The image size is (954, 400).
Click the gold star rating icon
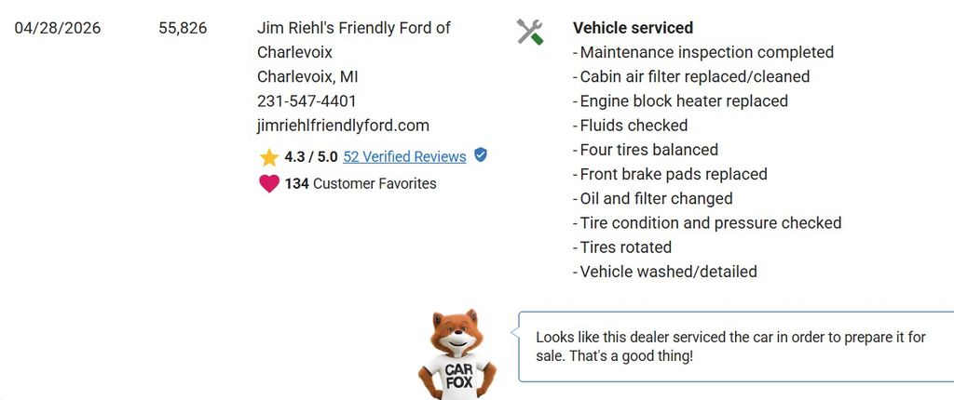coord(269,157)
